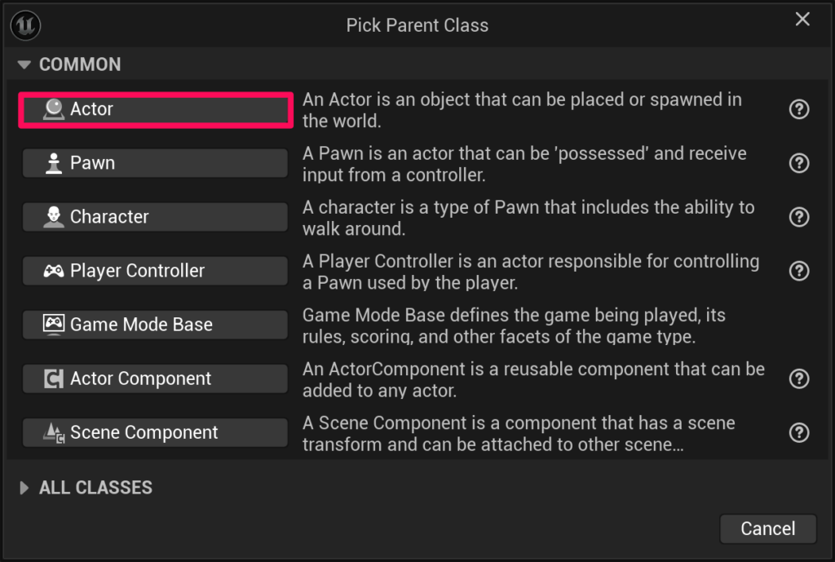Viewport: 835px width, 562px height.
Task: Open help for Scene Component
Action: (x=799, y=432)
